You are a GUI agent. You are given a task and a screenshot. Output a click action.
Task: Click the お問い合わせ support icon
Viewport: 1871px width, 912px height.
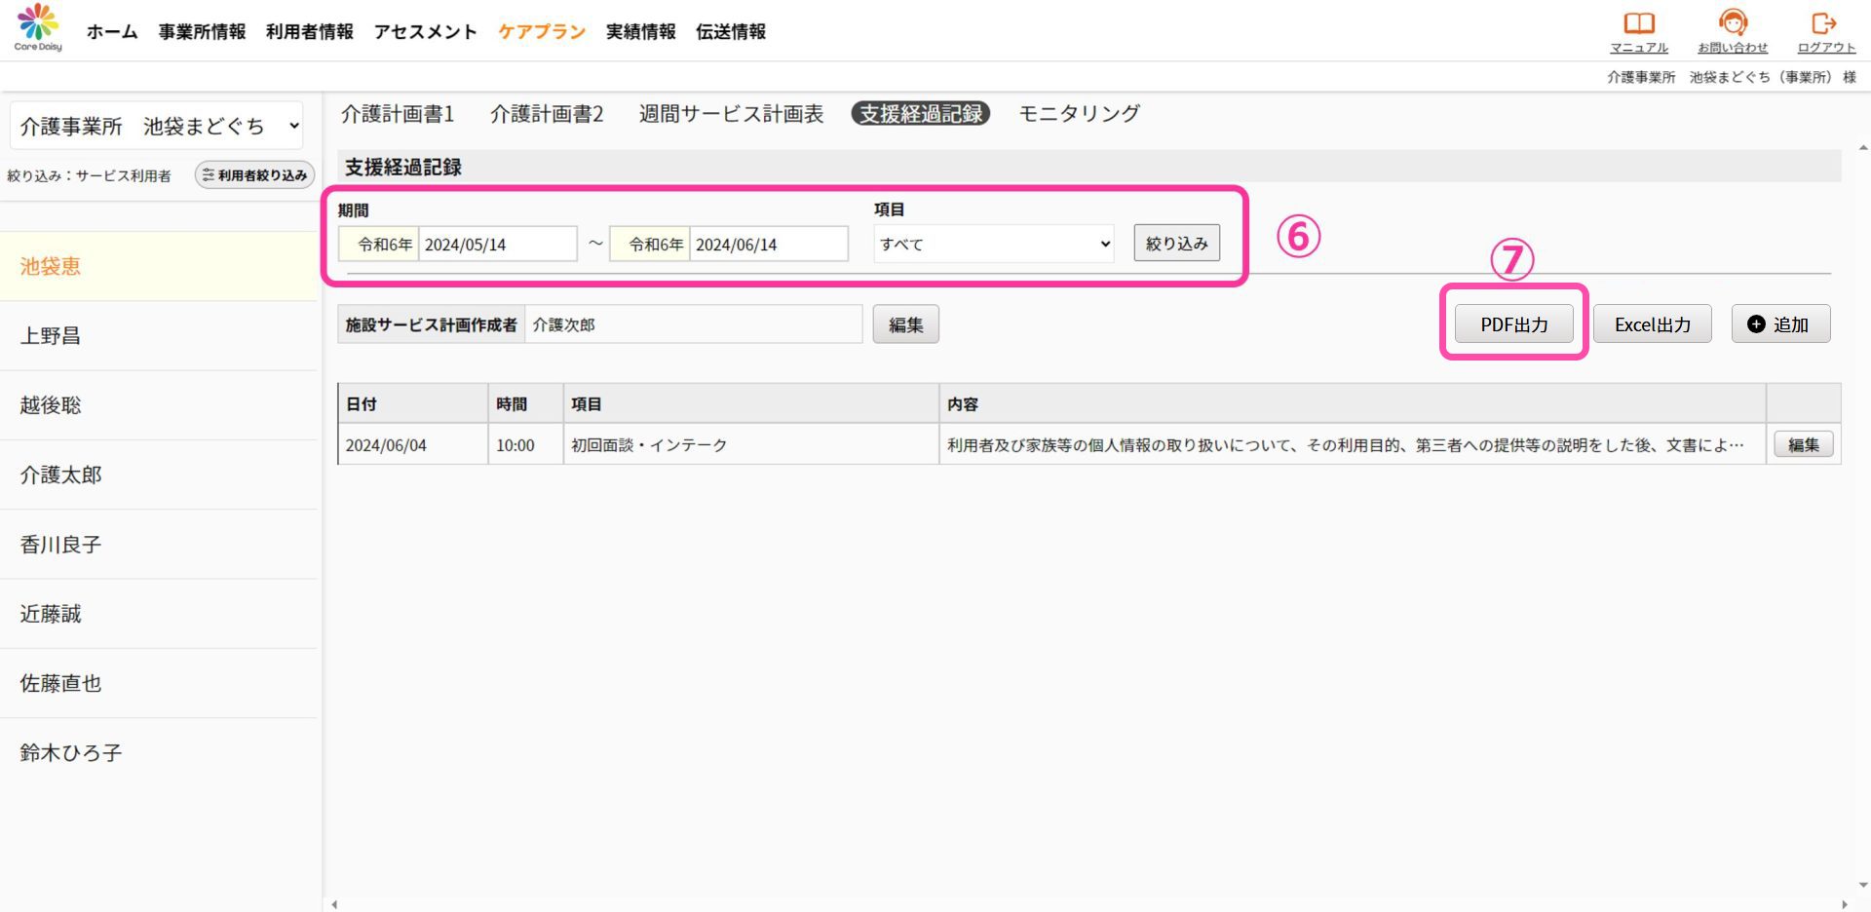coord(1732,23)
